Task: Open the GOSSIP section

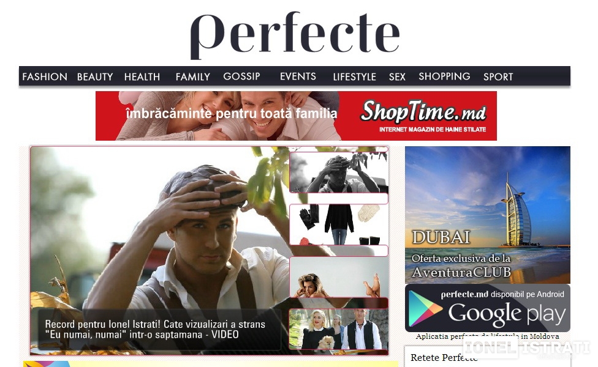Action: click(241, 76)
